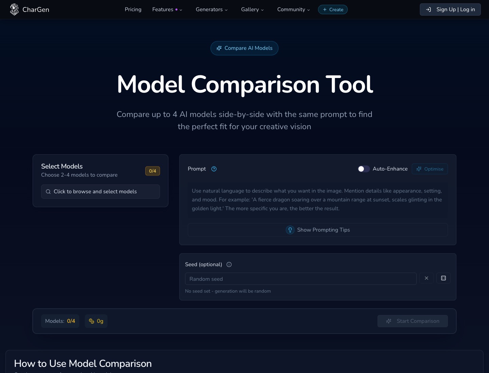
Task: Click the info icon beside Seed (optional)
Action: tap(229, 264)
